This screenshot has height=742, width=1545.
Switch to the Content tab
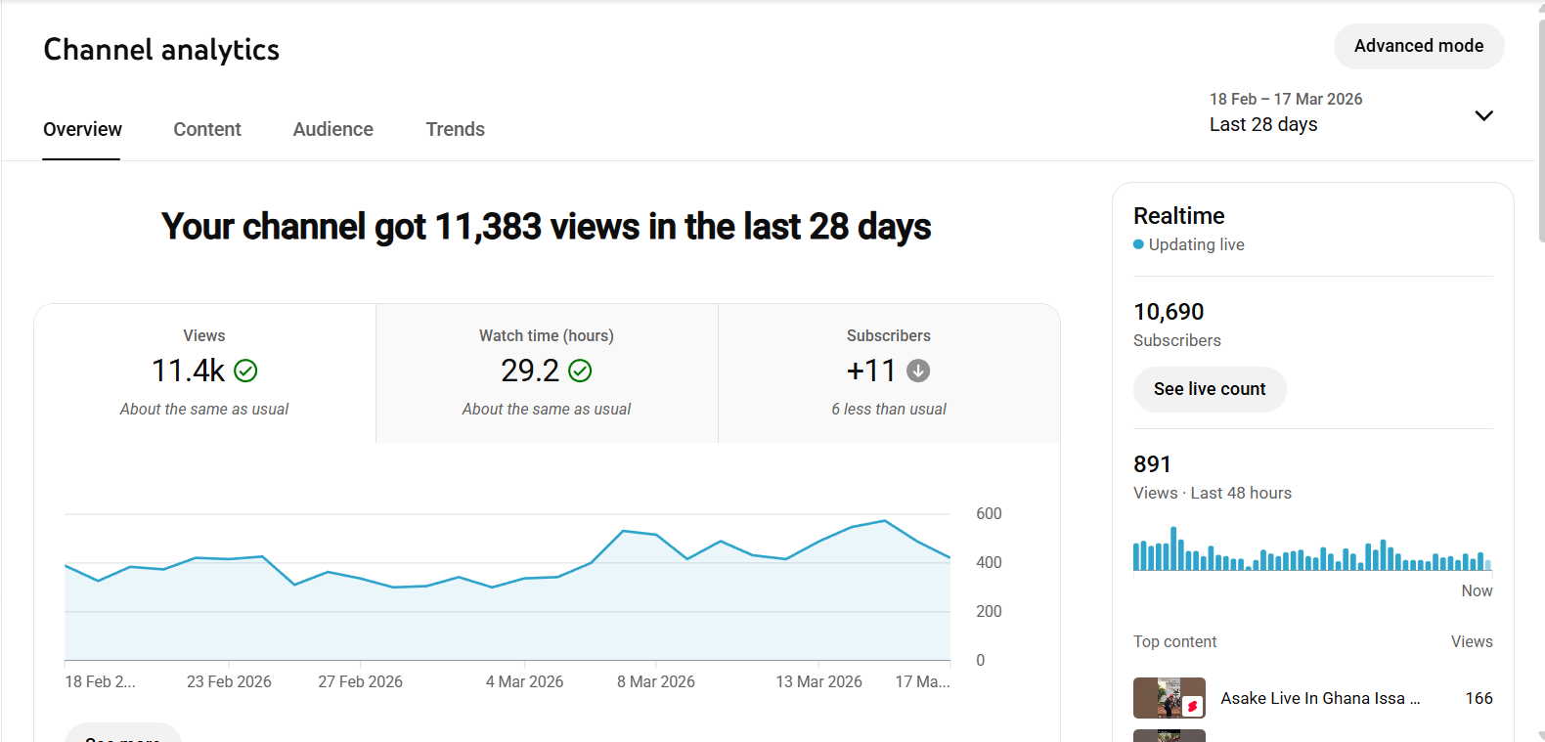click(x=206, y=129)
